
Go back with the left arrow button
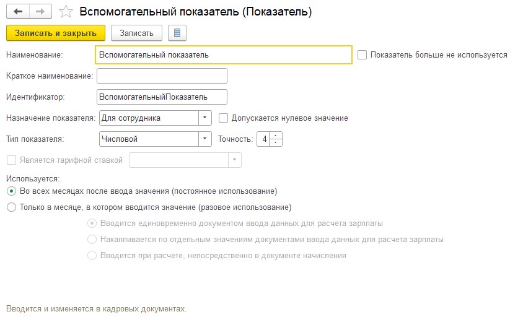coord(18,12)
